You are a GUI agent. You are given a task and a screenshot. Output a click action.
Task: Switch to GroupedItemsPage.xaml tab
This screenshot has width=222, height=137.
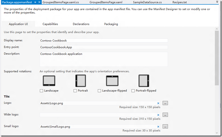tap(106, 2)
